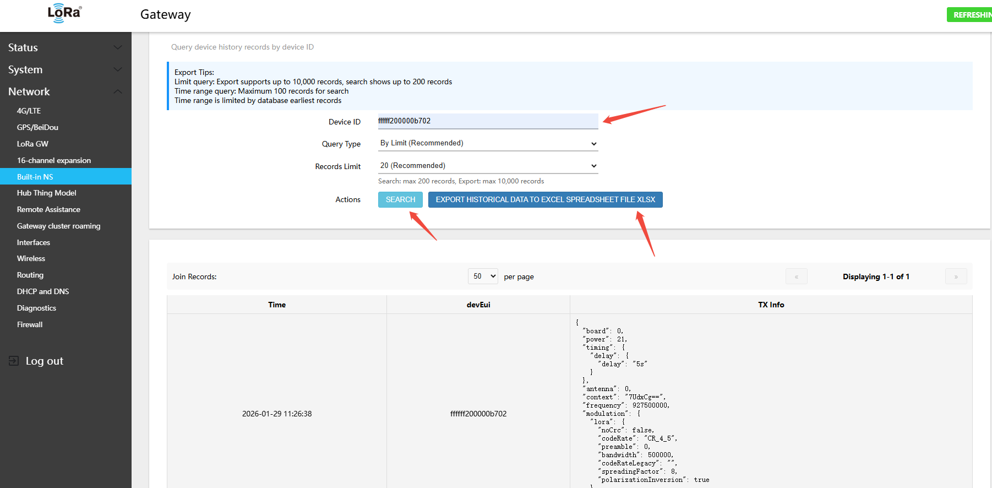Open the Records Limit dropdown
The width and height of the screenshot is (992, 488).
point(488,166)
